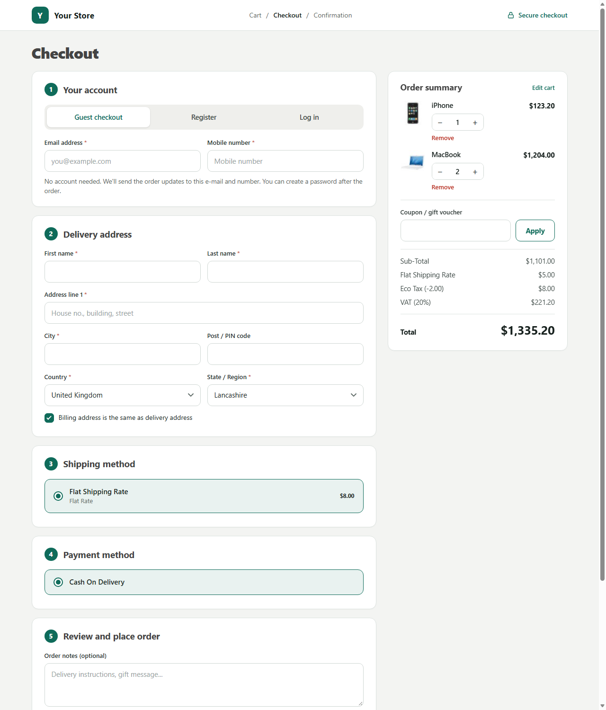Click the Email address field

(123, 161)
